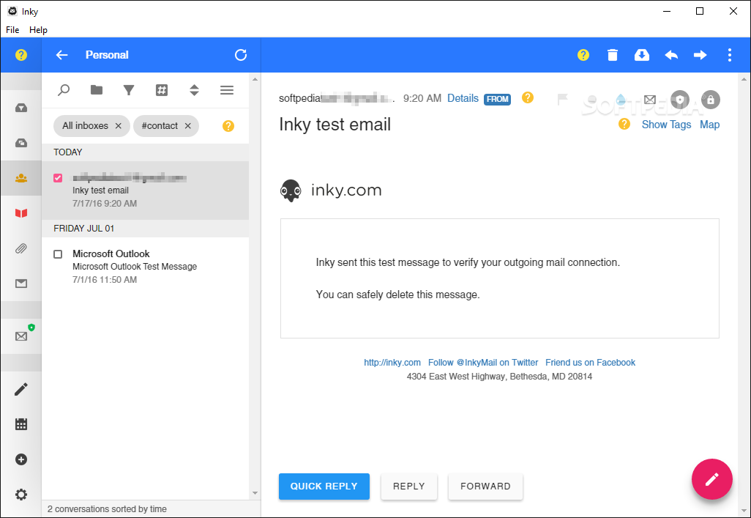Archive the message with the download-box icon
Image resolution: width=751 pixels, height=518 pixels.
tap(642, 55)
